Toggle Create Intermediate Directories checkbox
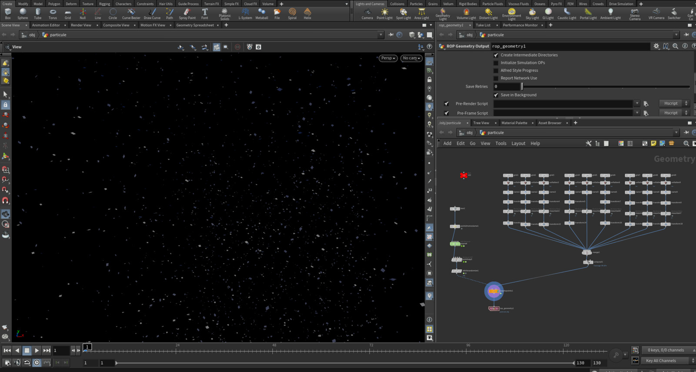 (496, 55)
